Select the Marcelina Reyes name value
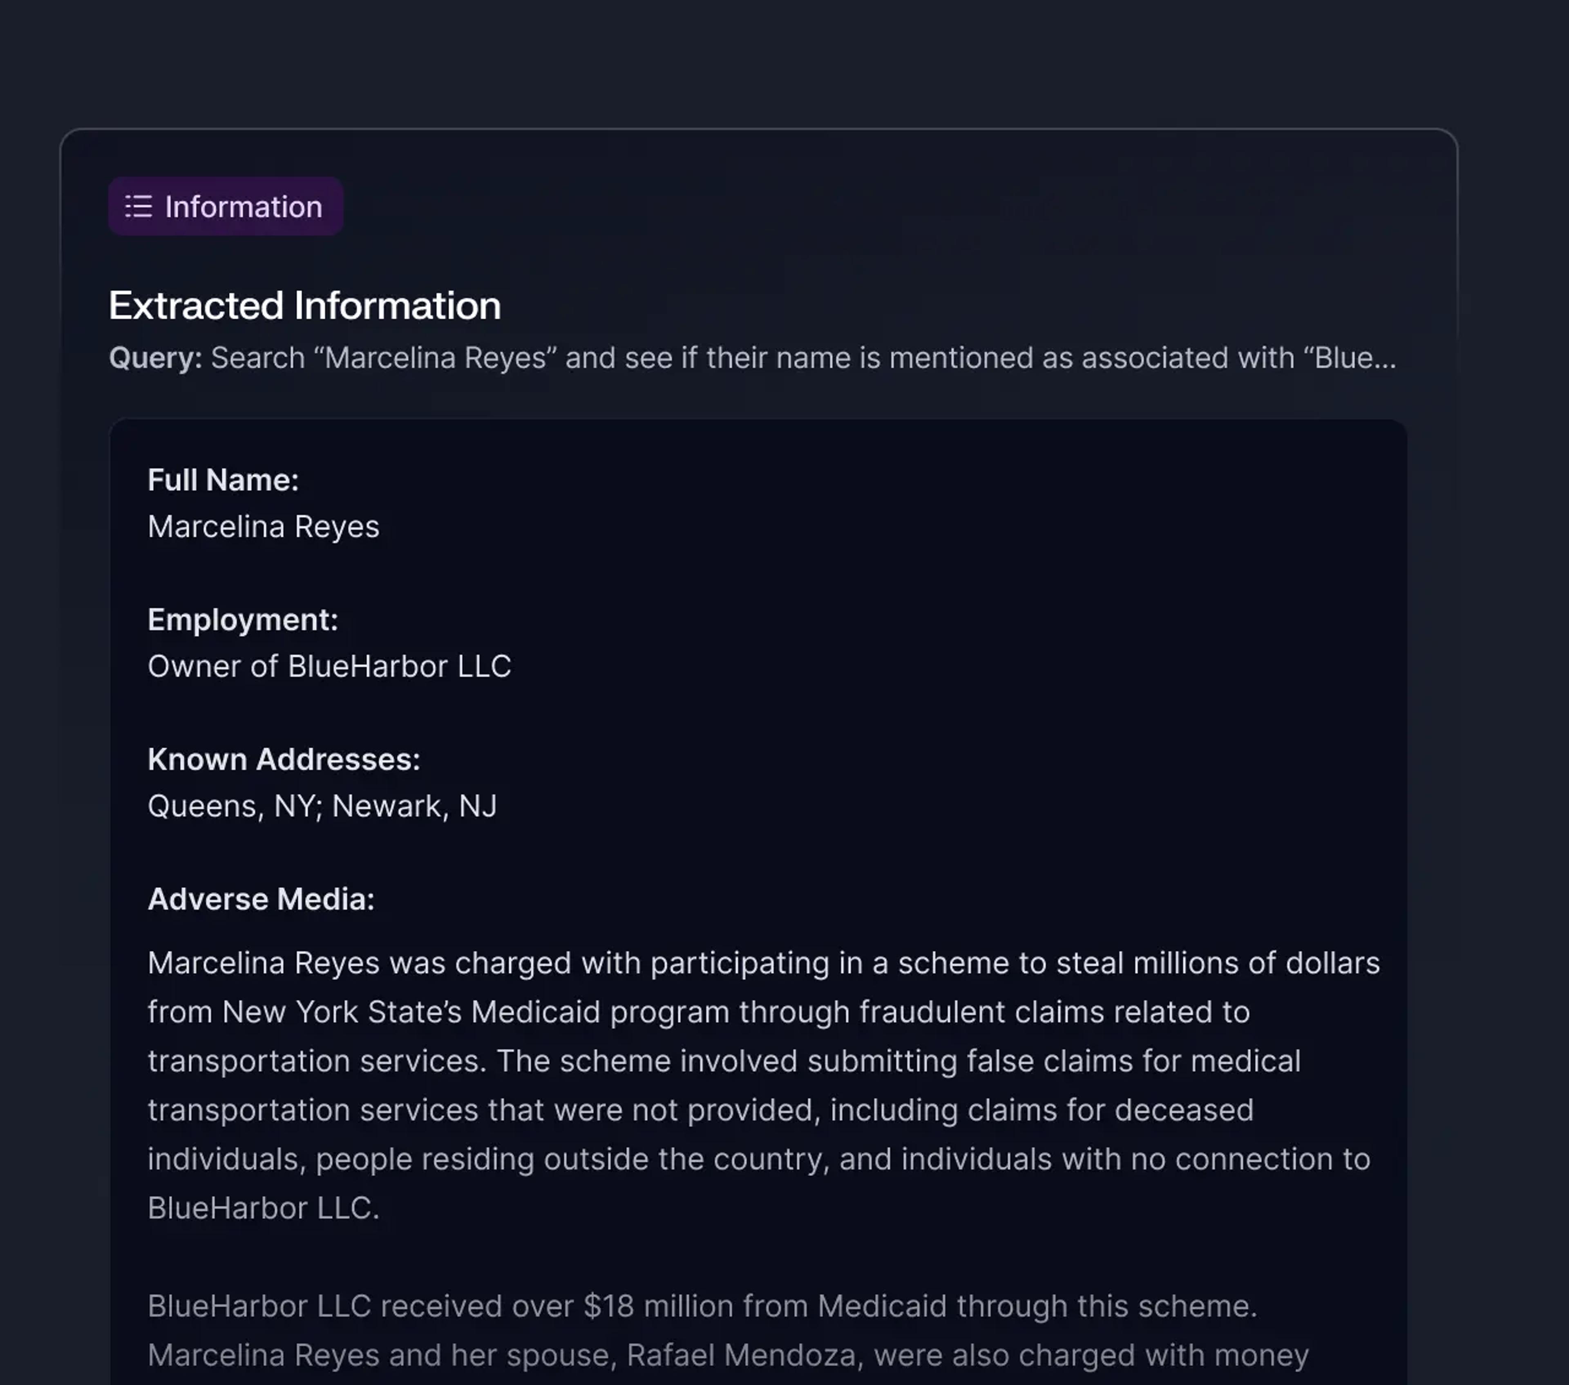This screenshot has width=1569, height=1385. (263, 527)
